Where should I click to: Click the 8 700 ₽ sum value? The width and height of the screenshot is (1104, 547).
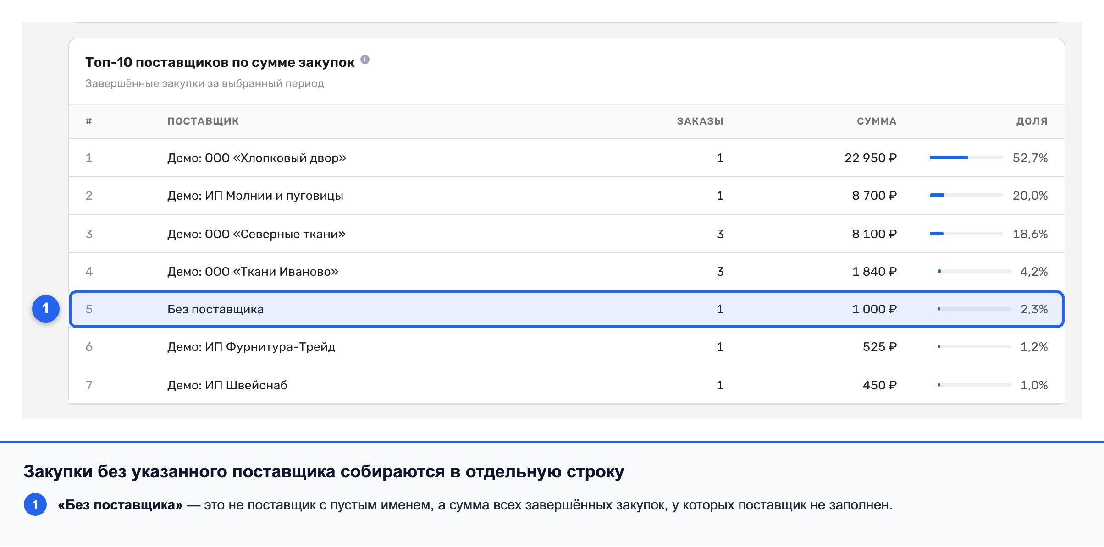[874, 196]
